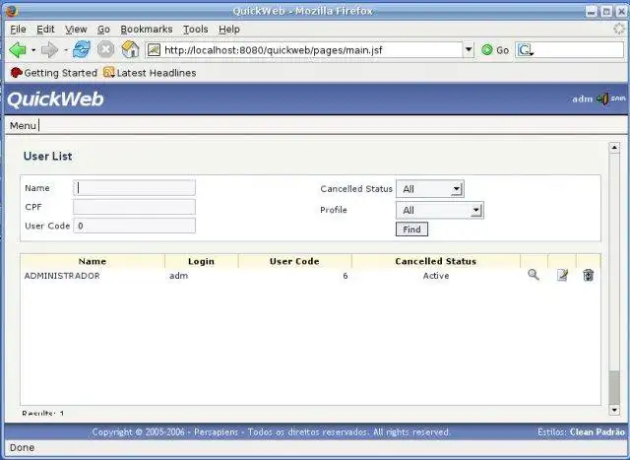Open the Go menu
Screen dimensions: 630x460
(x=103, y=30)
